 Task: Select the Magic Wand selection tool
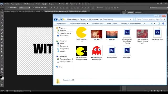click(2, 20)
